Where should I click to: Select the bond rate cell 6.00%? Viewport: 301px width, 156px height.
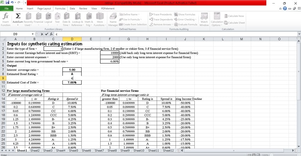110,61
